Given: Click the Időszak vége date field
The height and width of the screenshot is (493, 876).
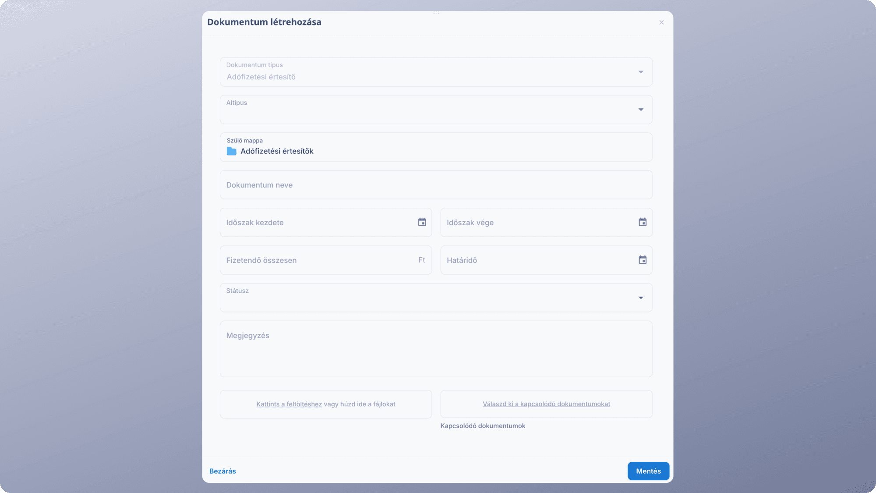Looking at the screenshot, I should click(x=546, y=223).
